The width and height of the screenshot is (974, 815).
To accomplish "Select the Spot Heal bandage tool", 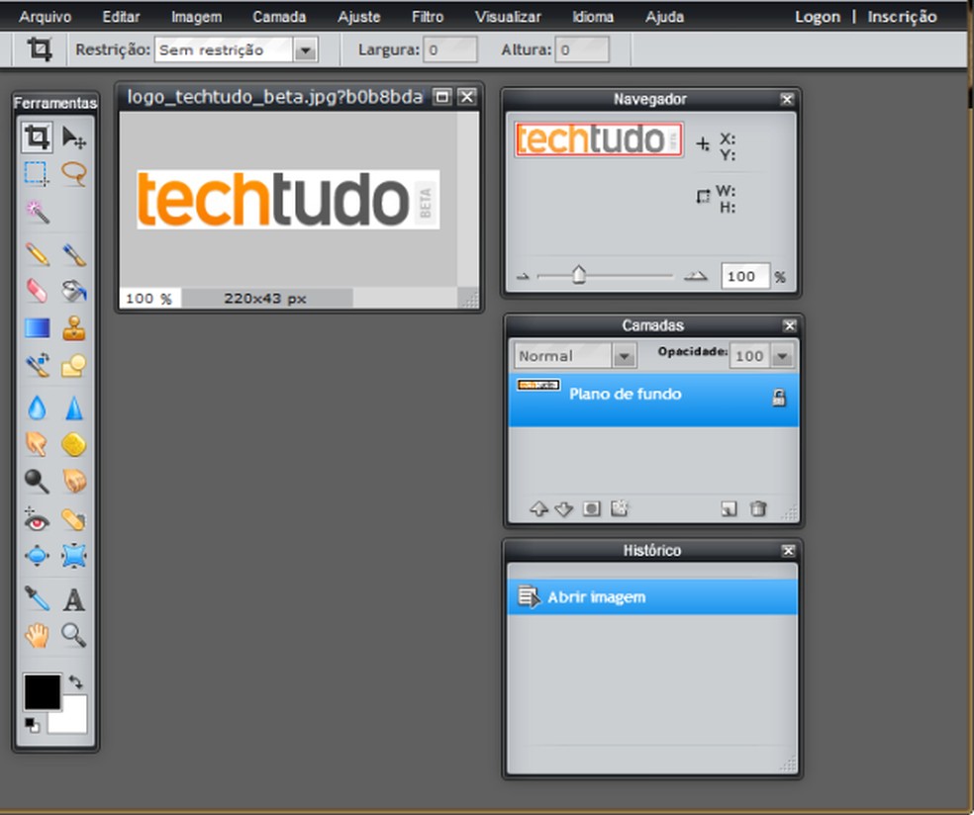I will click(x=74, y=519).
